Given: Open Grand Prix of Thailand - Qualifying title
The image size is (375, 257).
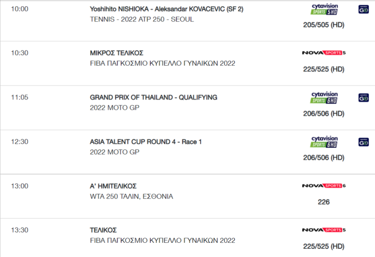Looking at the screenshot, I should (153, 97).
